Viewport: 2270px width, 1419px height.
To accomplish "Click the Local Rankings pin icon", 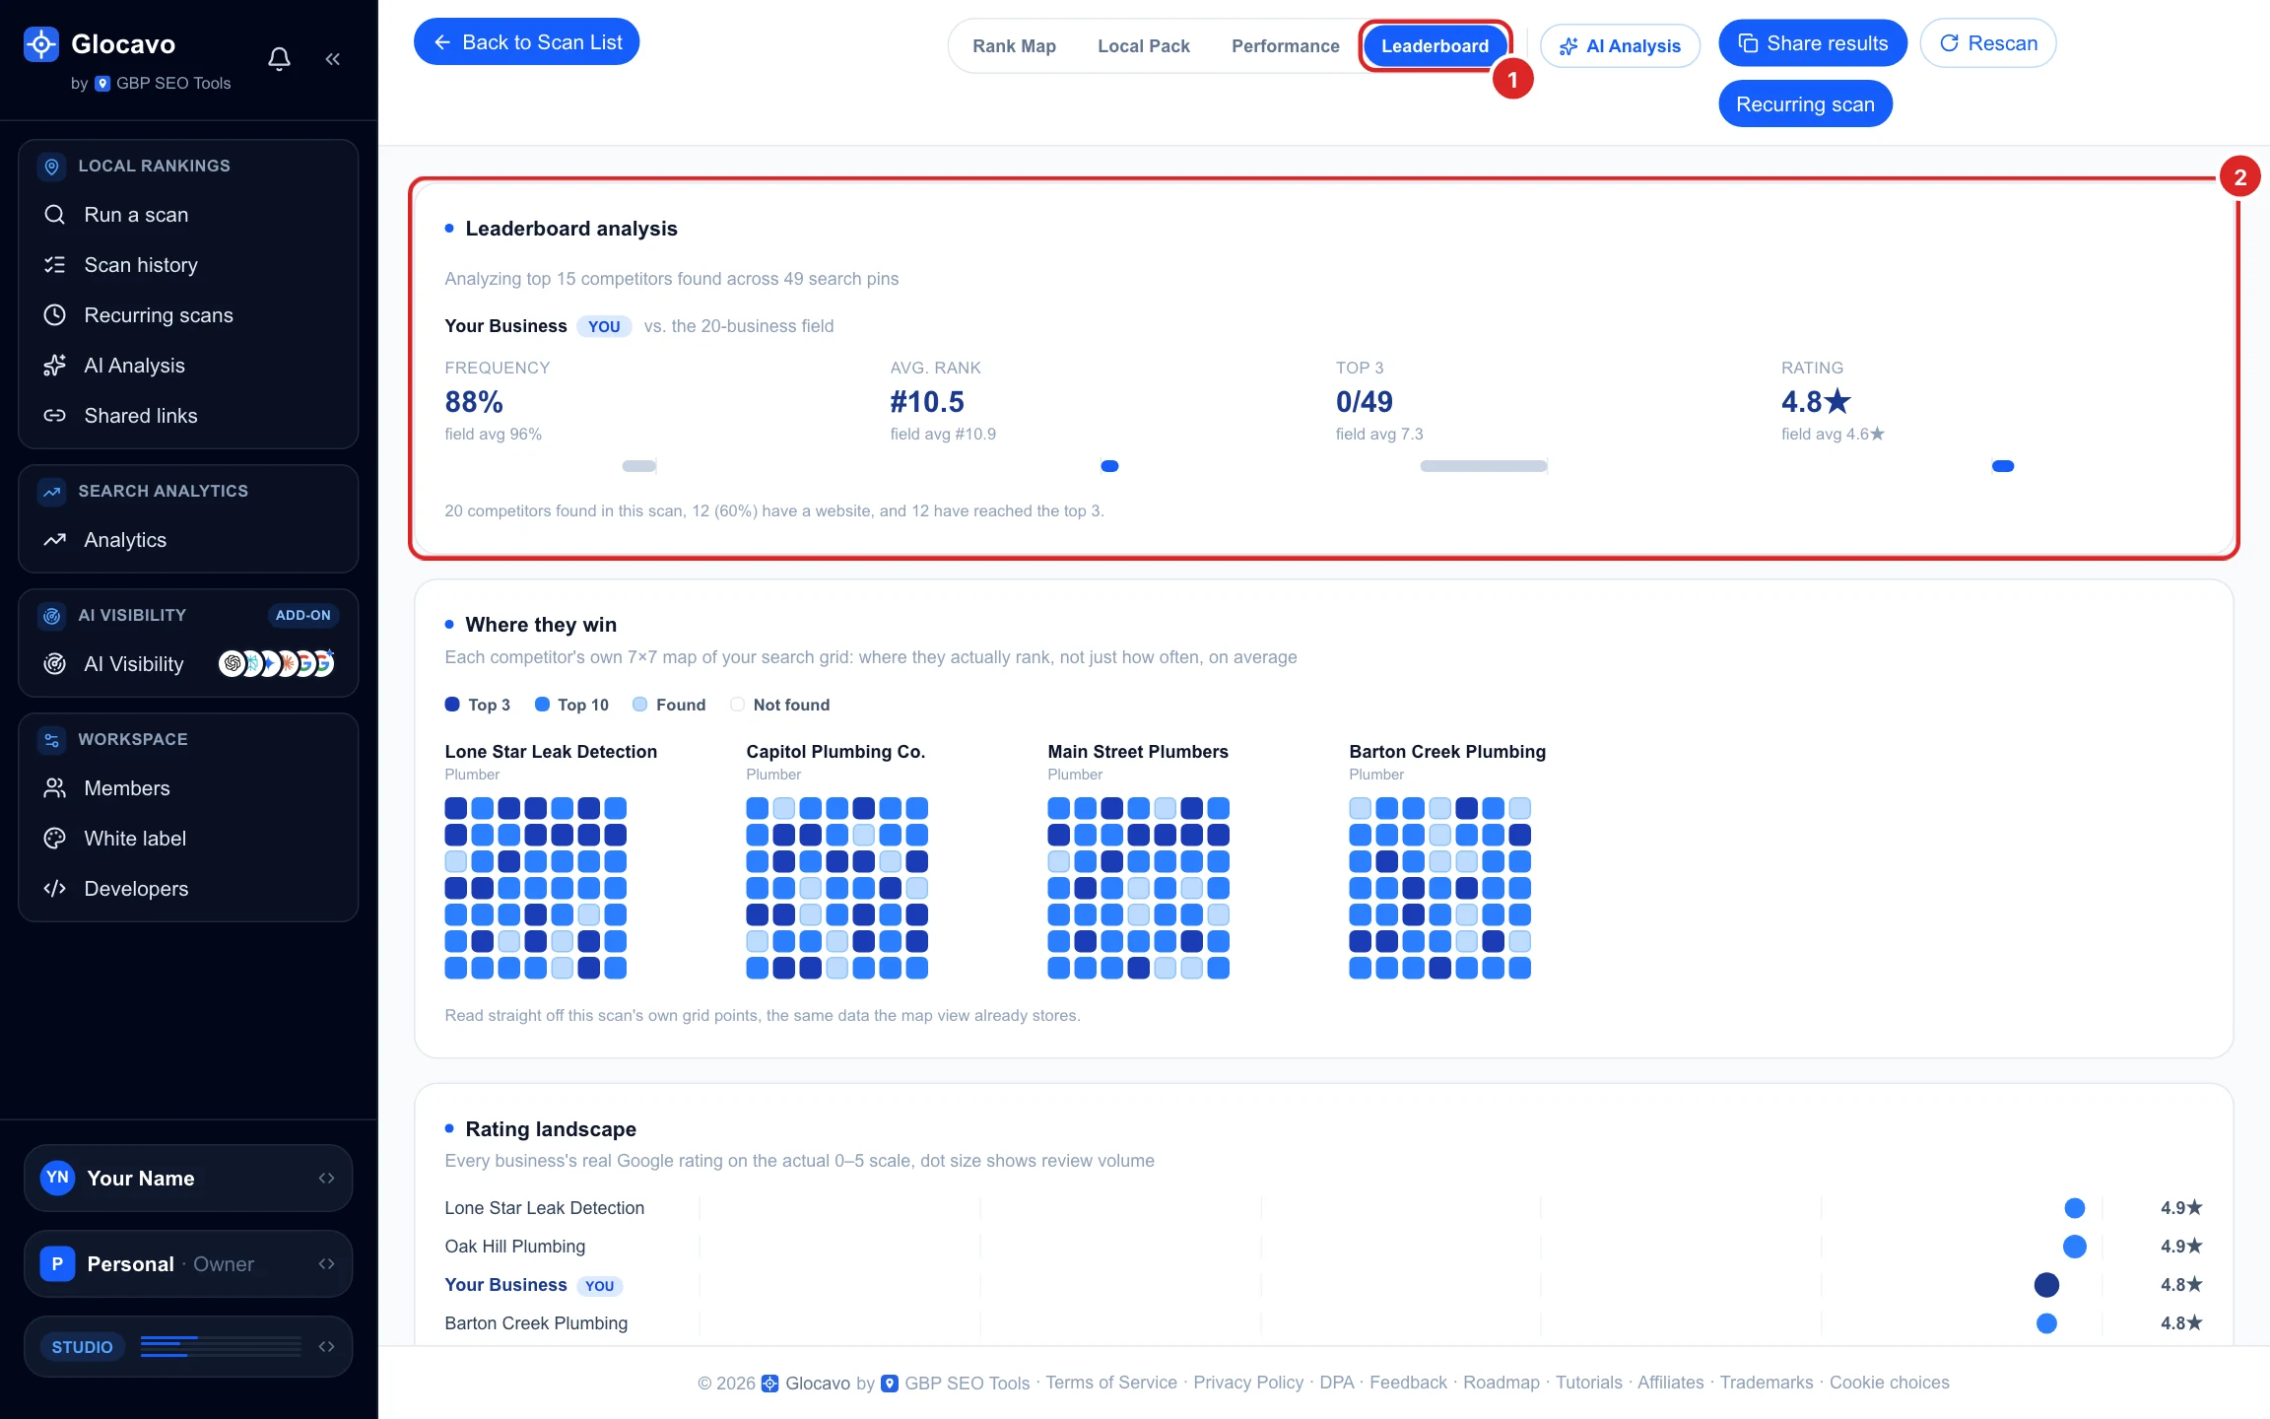I will pos(52,167).
